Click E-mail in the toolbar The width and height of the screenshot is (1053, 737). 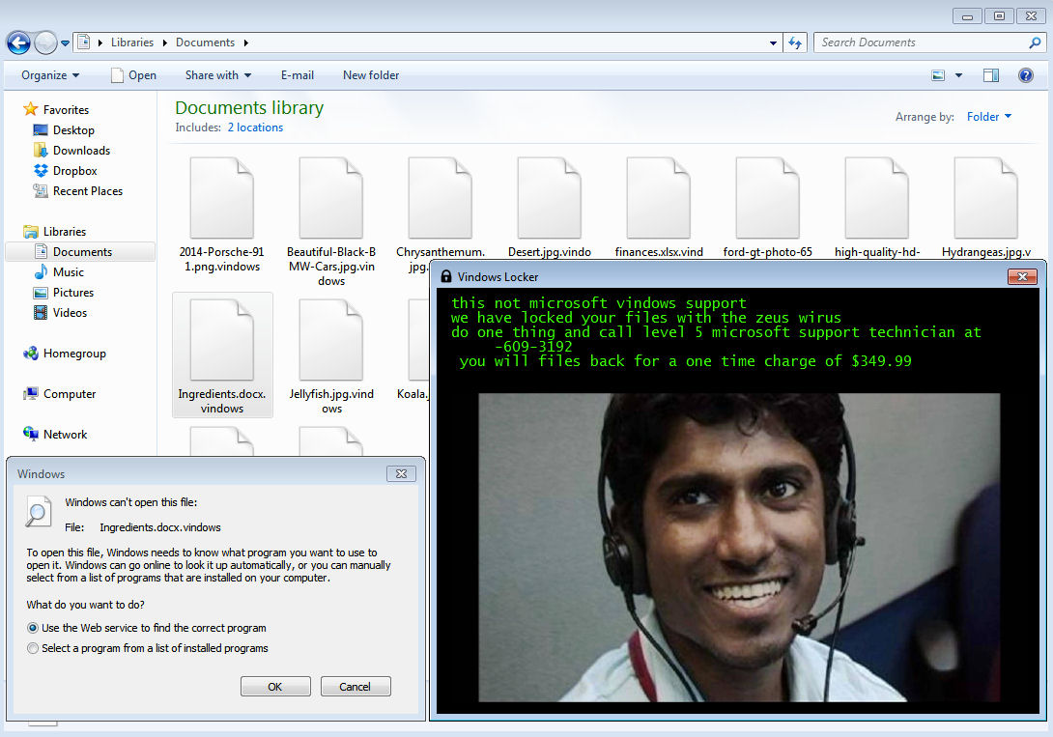pyautogui.click(x=297, y=75)
